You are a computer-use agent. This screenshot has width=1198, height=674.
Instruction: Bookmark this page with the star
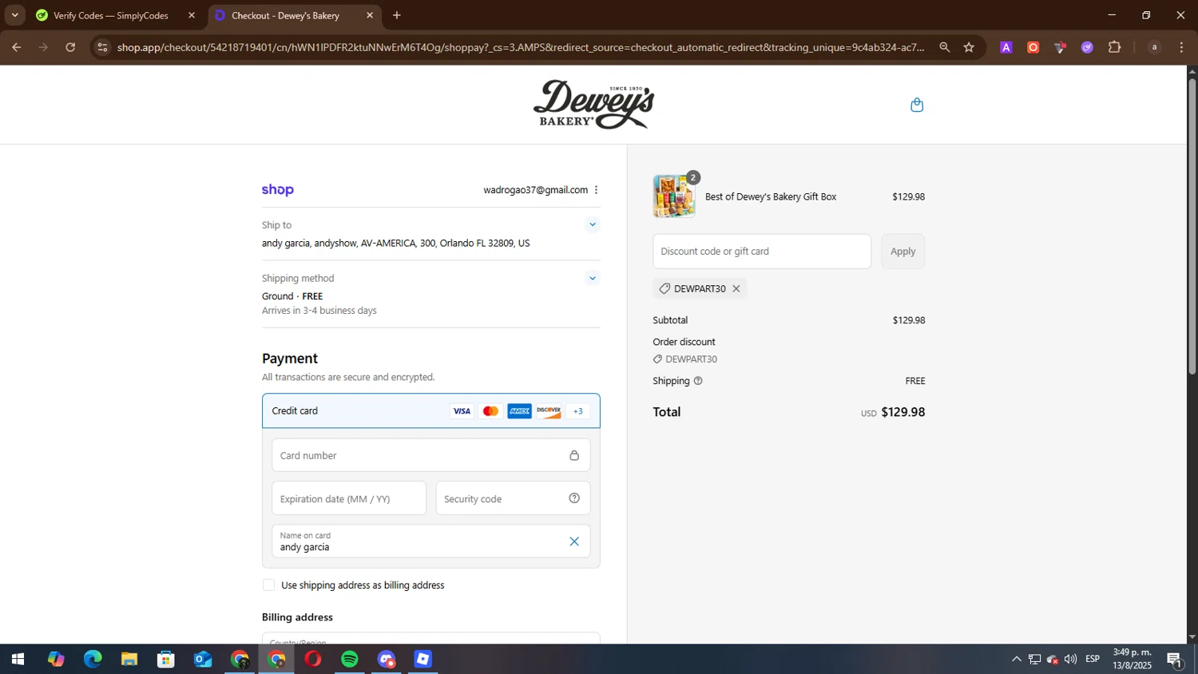coord(969,47)
